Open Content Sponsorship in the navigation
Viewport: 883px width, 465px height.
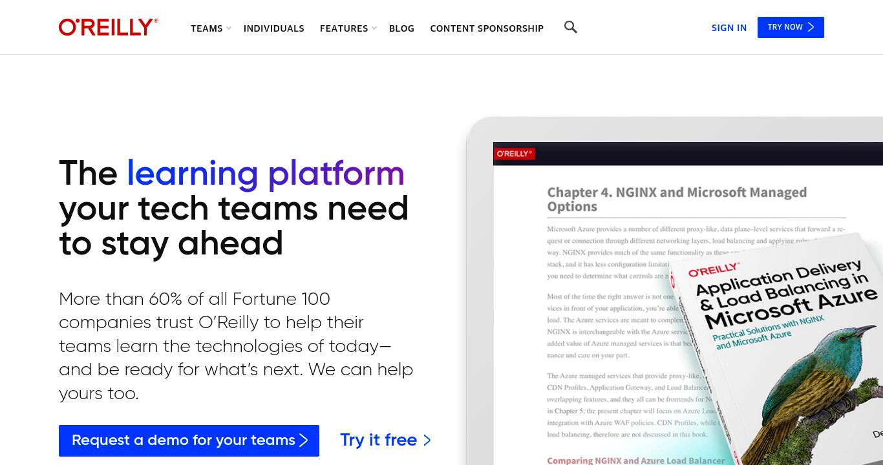487,28
